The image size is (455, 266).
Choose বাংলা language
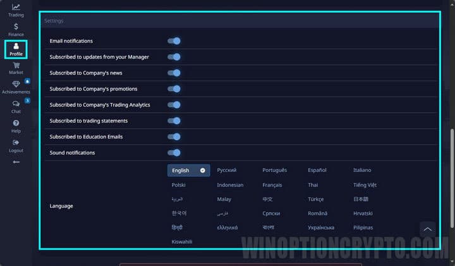tap(268, 227)
